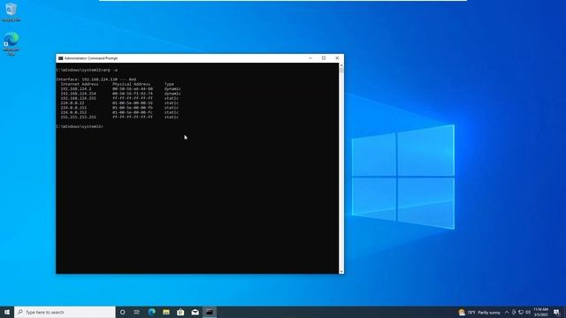Open the taskbar clock and date
566x318 pixels.
(x=540, y=312)
